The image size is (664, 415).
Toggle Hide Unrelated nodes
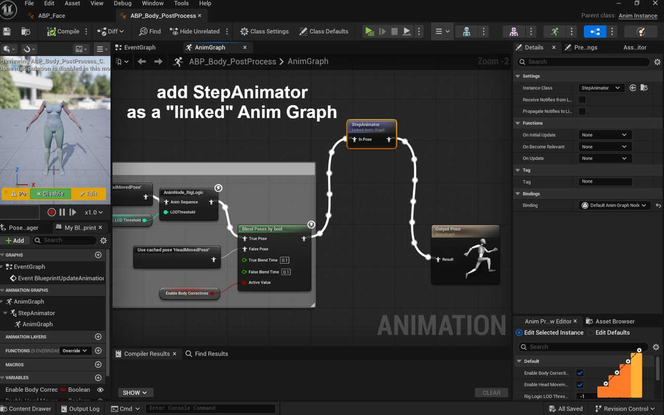point(195,32)
